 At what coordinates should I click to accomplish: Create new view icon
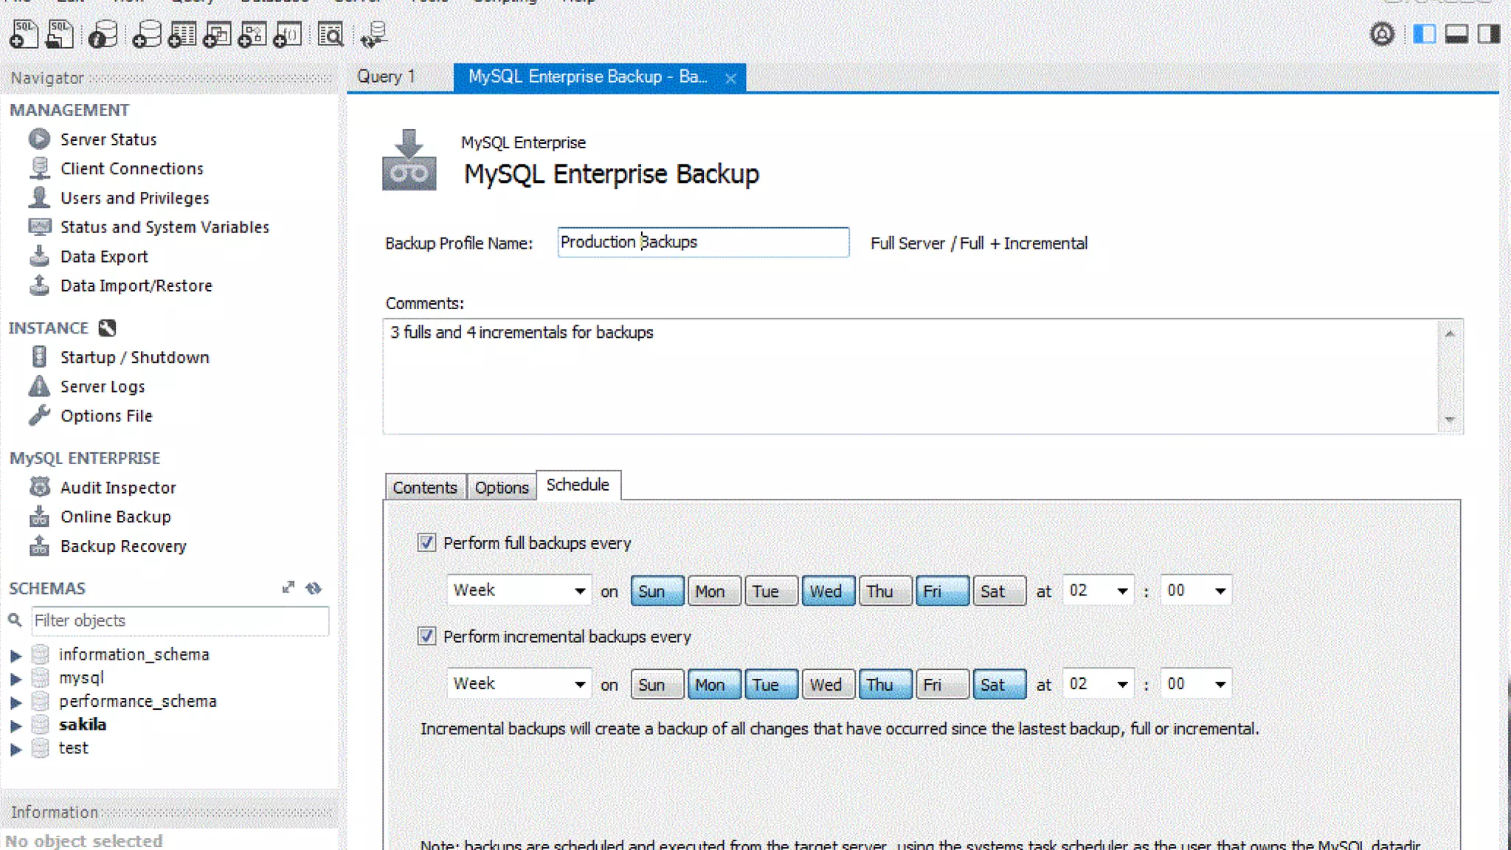(x=217, y=34)
